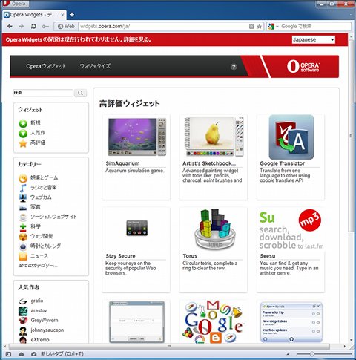Open the ラジオと音楽 category
The image size is (356, 360).
click(x=43, y=187)
